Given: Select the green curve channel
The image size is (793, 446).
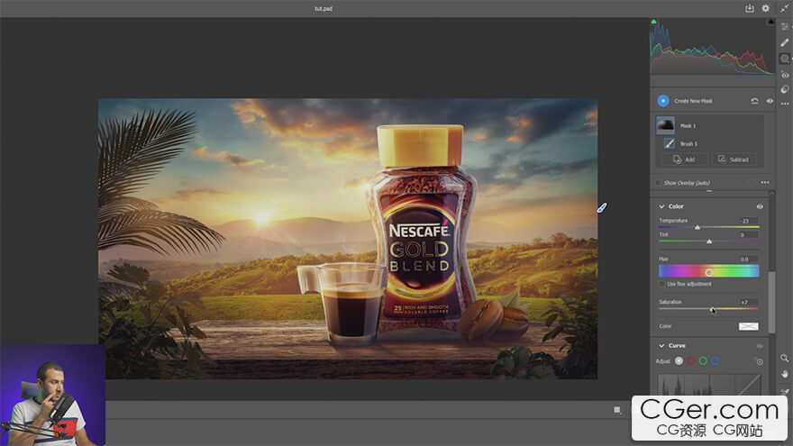Looking at the screenshot, I should click(703, 361).
